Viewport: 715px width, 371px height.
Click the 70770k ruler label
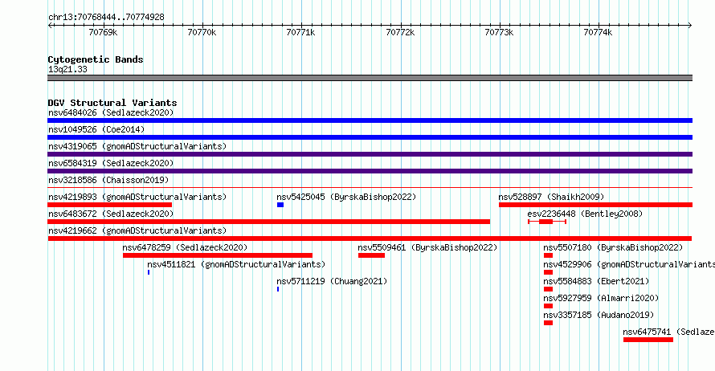[x=202, y=32]
